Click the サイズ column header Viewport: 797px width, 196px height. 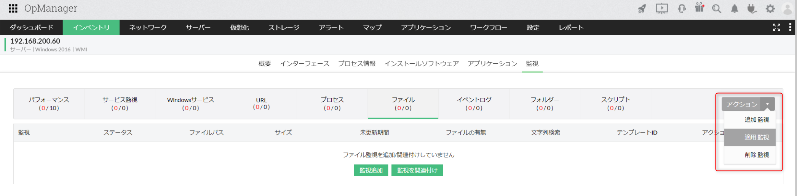point(283,133)
